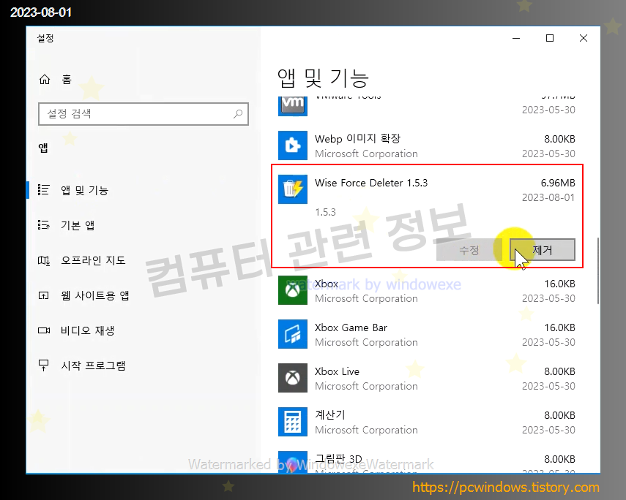Click the 그림판 3D app icon
The height and width of the screenshot is (500, 626).
coord(293,462)
